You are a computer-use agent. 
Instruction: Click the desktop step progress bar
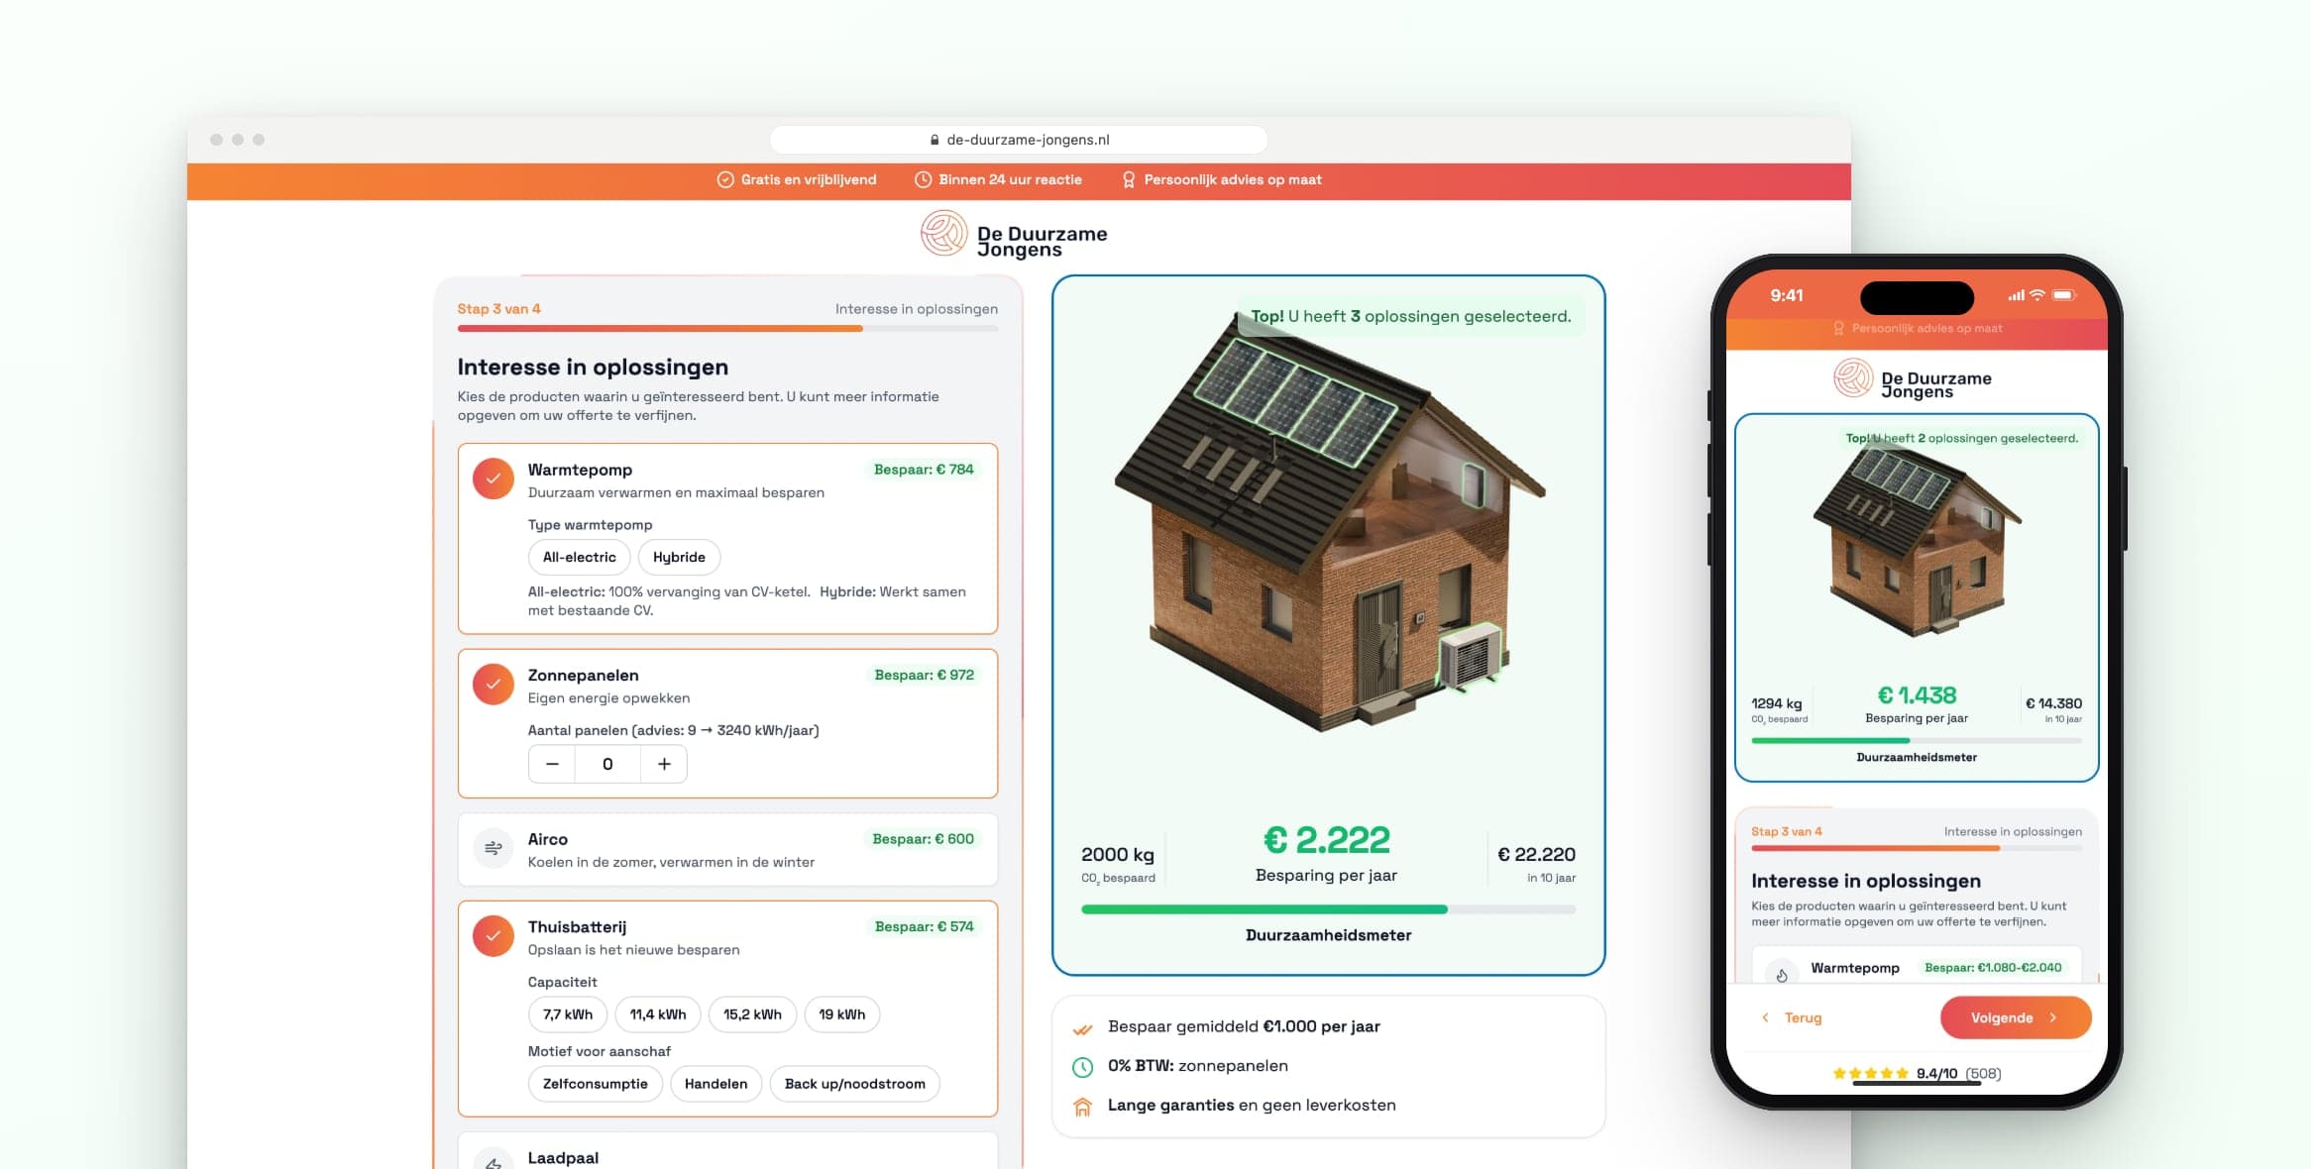(x=727, y=328)
